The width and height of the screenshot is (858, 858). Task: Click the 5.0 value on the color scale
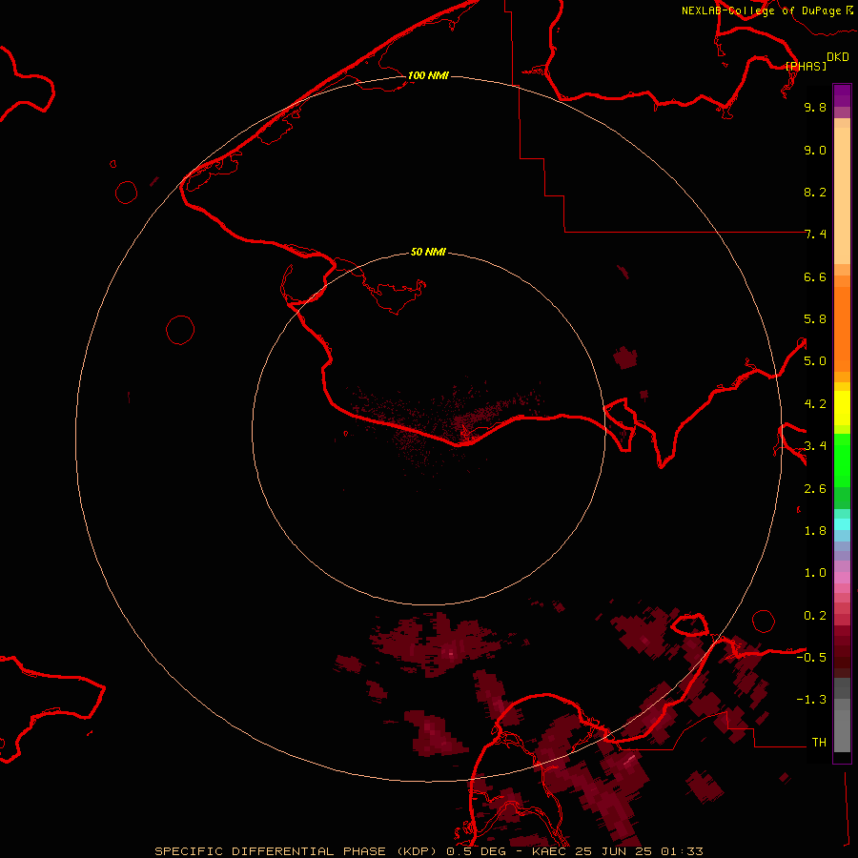tap(815, 361)
